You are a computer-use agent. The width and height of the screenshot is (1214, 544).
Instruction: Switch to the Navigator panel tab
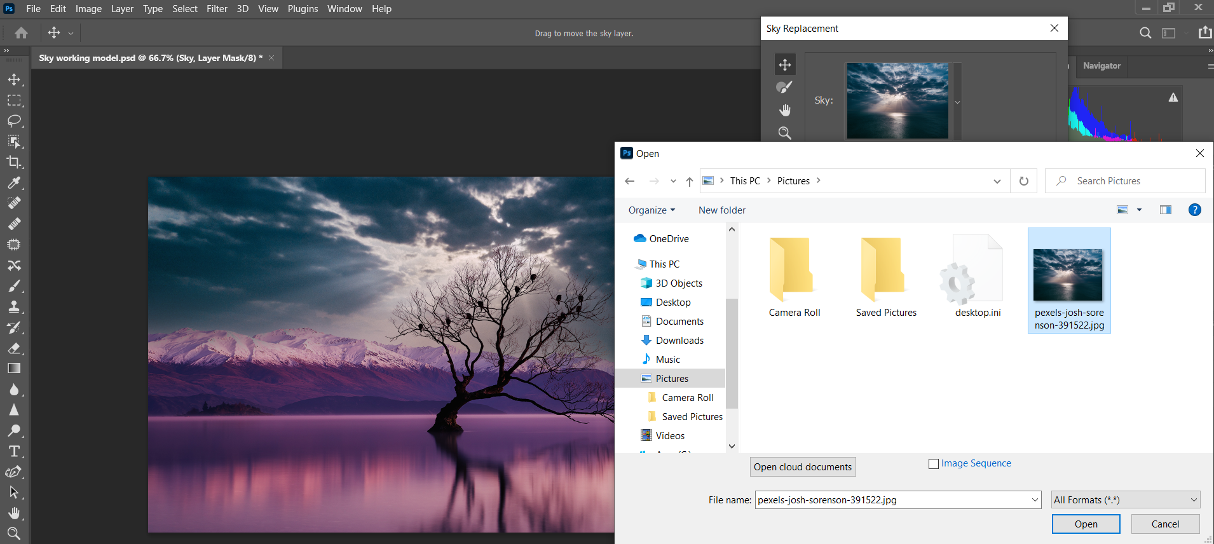(x=1101, y=66)
